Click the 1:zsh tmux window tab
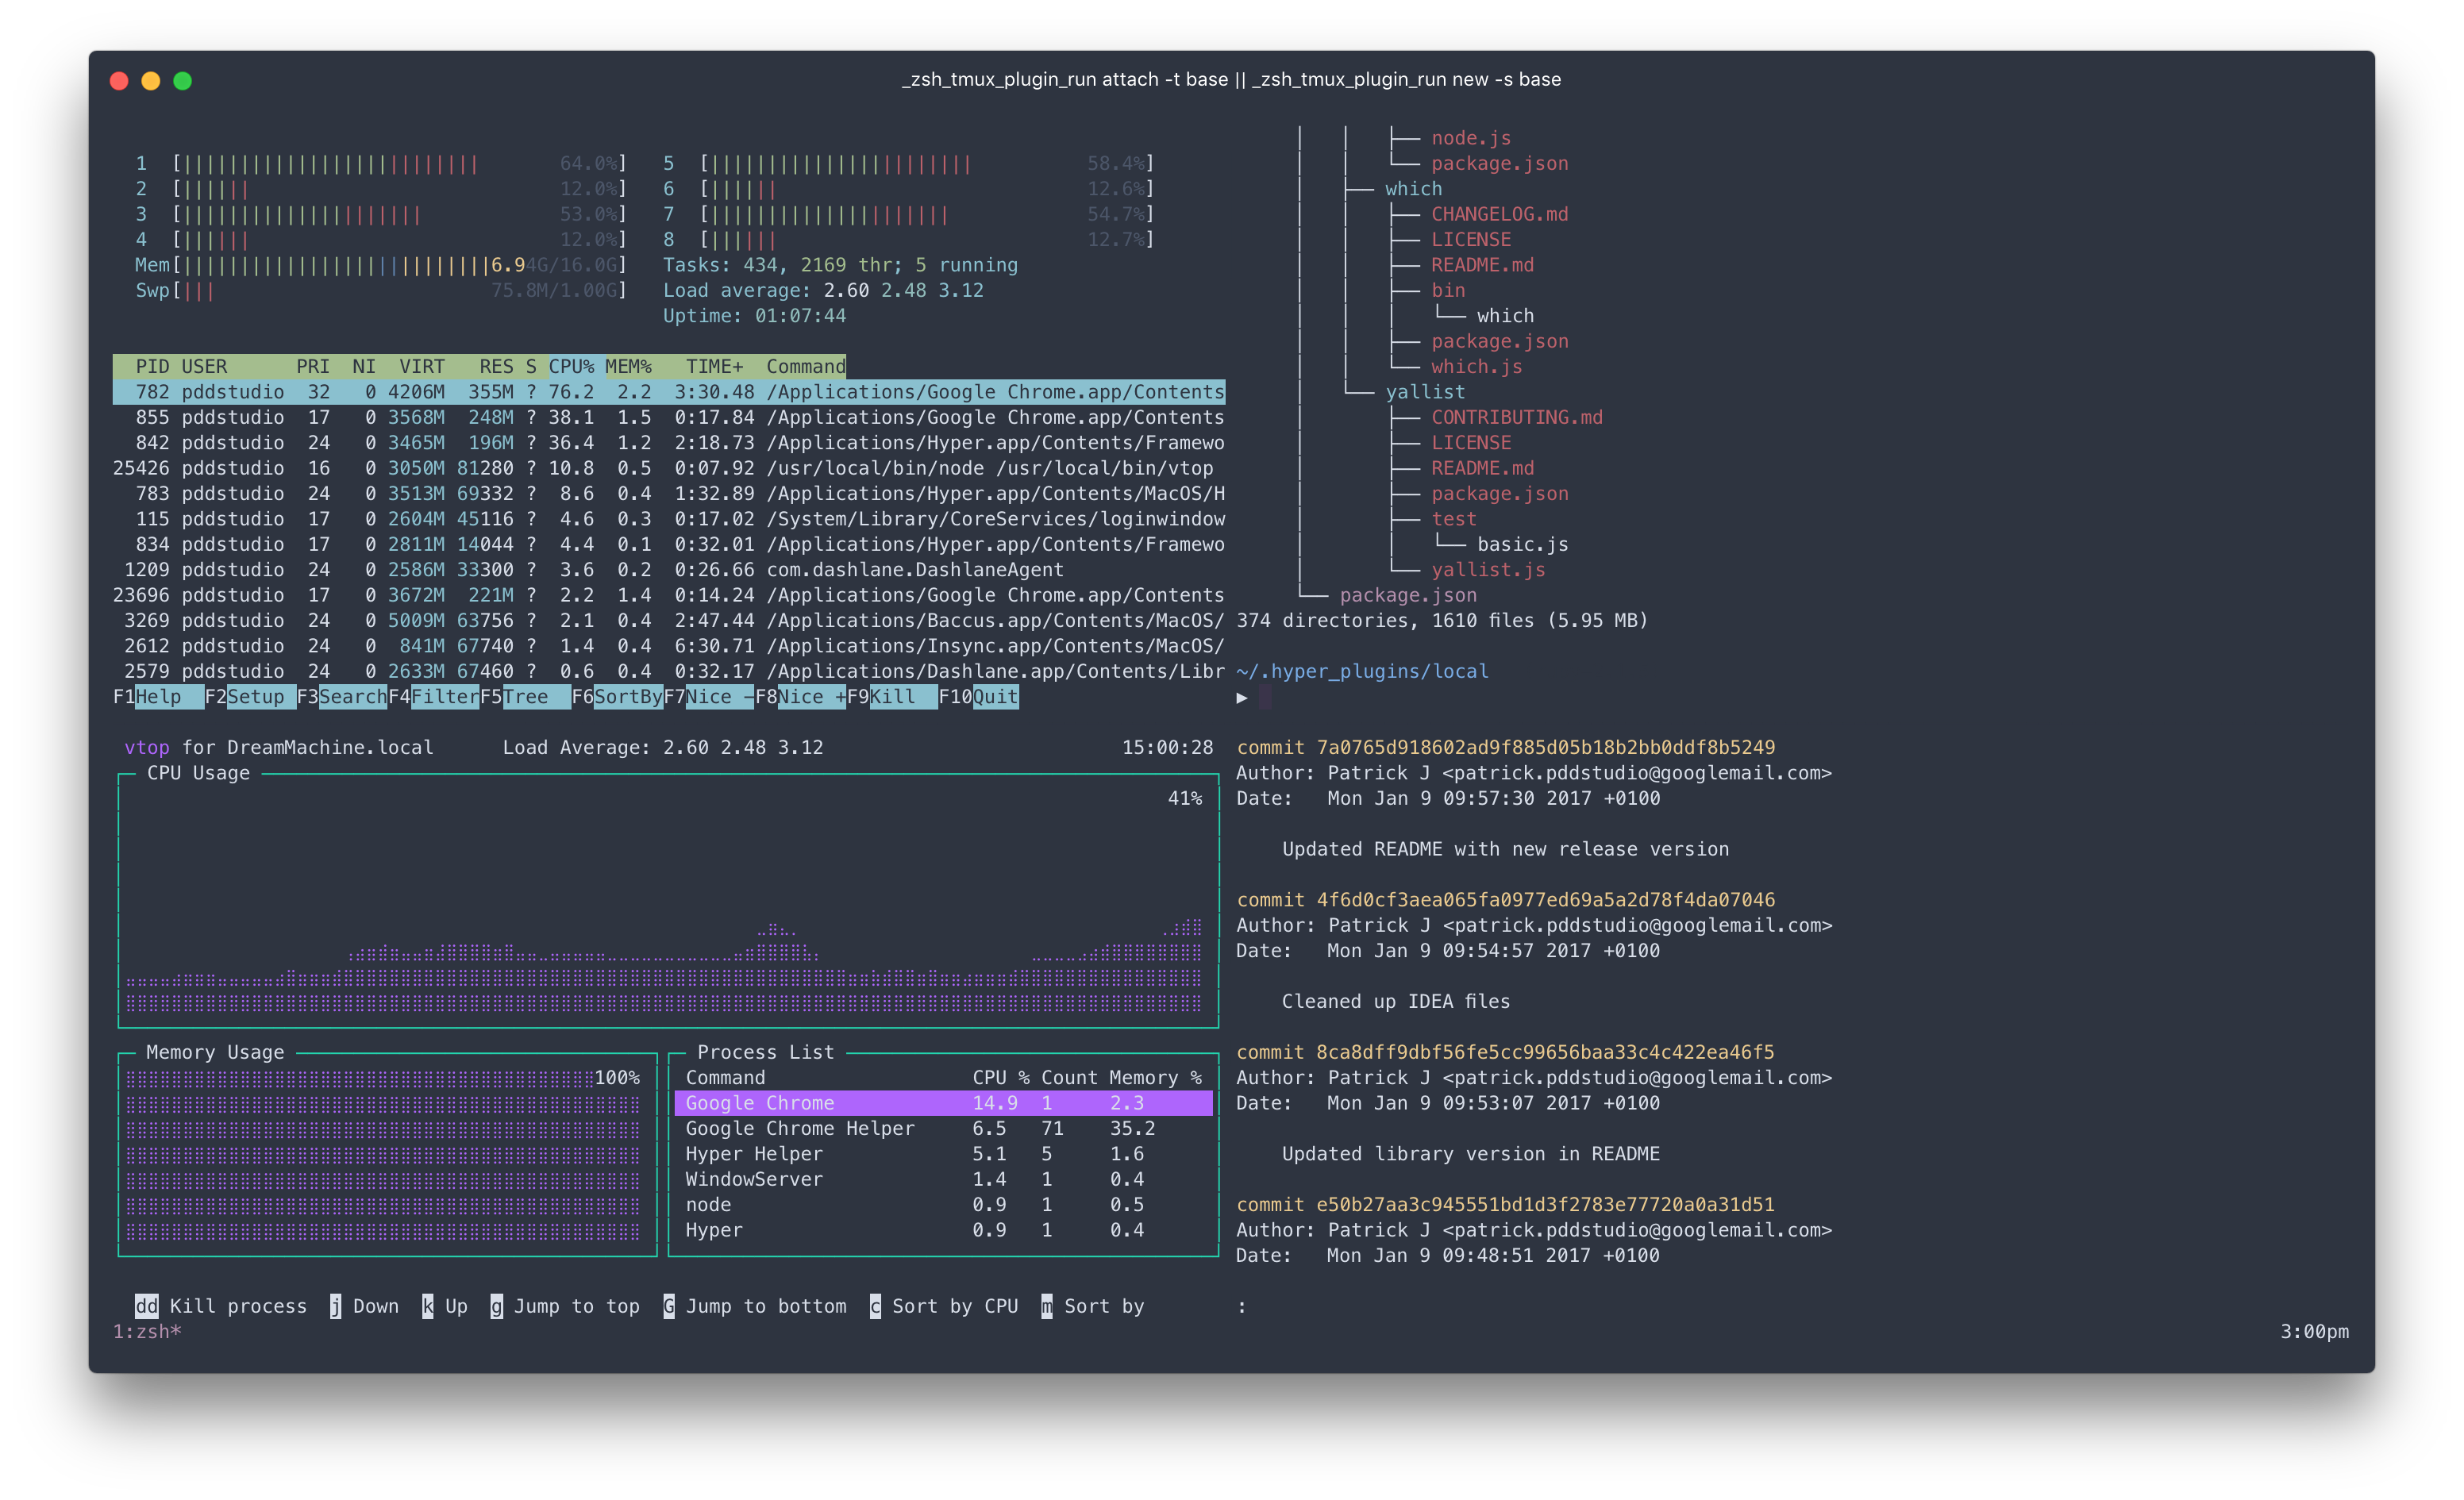 [x=146, y=1331]
